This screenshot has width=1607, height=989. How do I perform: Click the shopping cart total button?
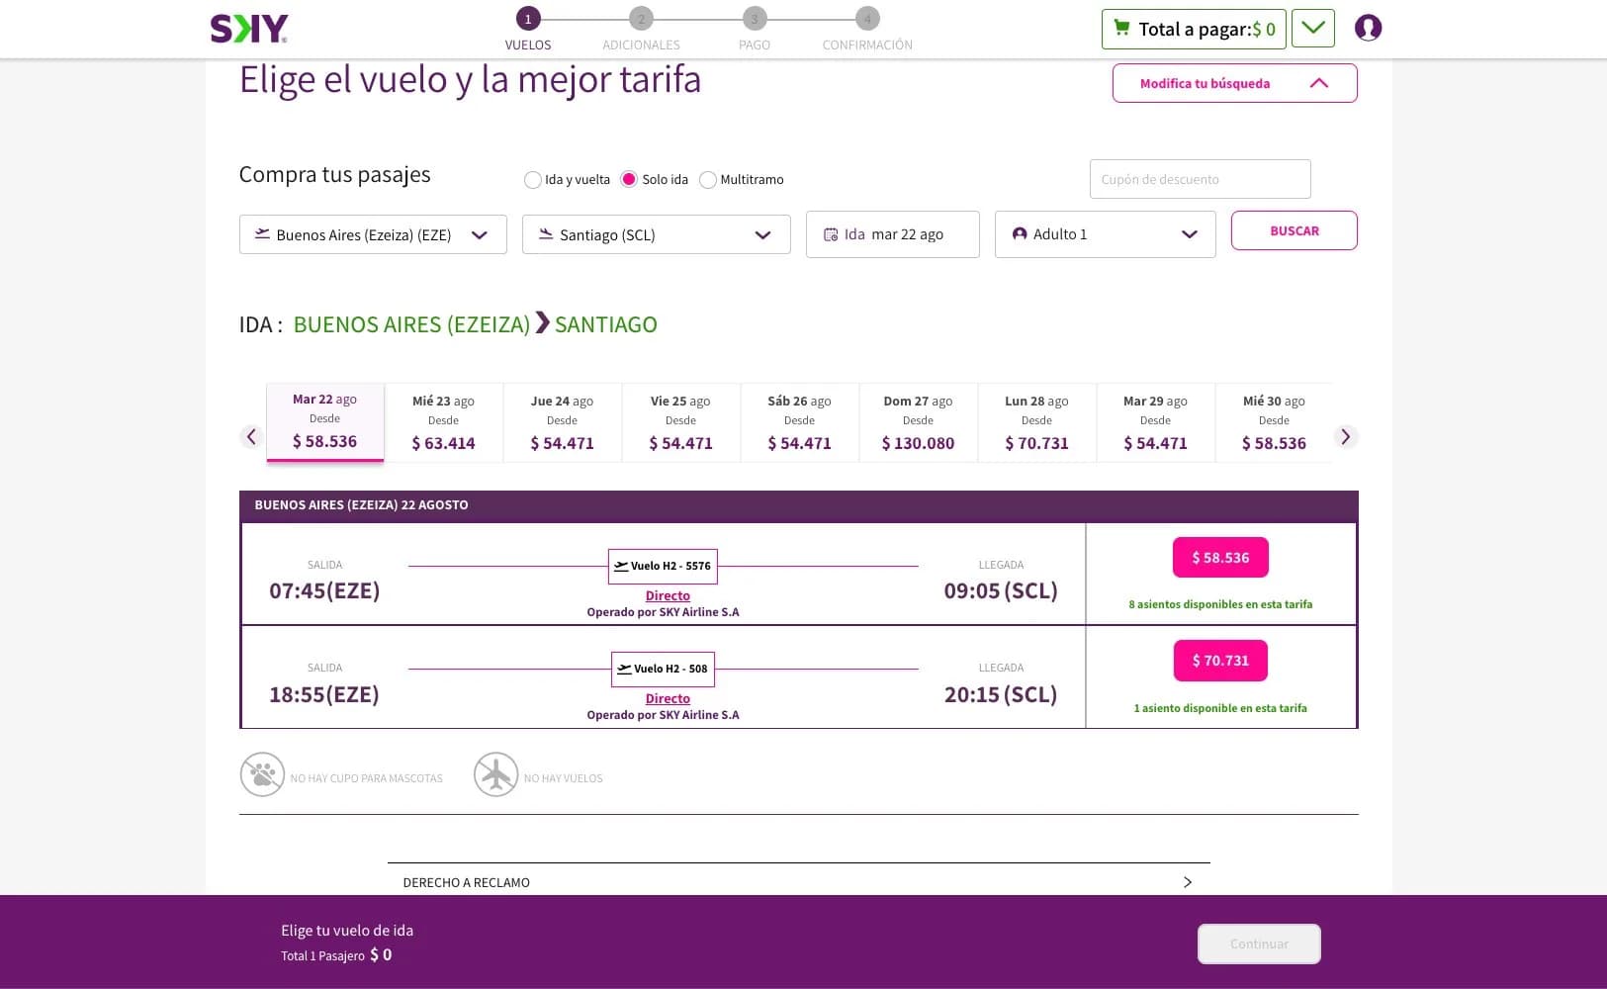click(x=1194, y=29)
